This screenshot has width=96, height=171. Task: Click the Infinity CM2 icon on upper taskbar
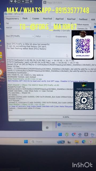(x=93, y=134)
